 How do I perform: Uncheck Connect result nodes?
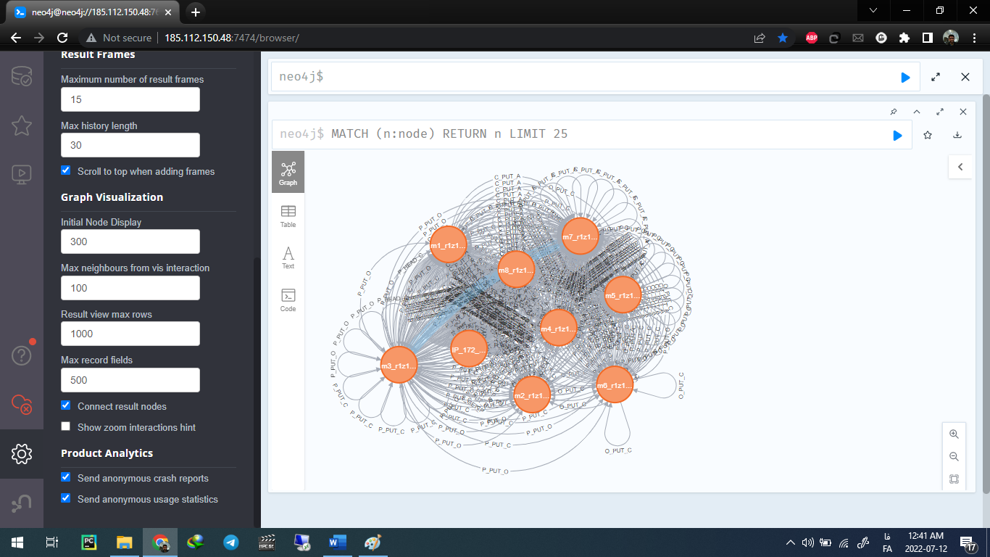66,405
